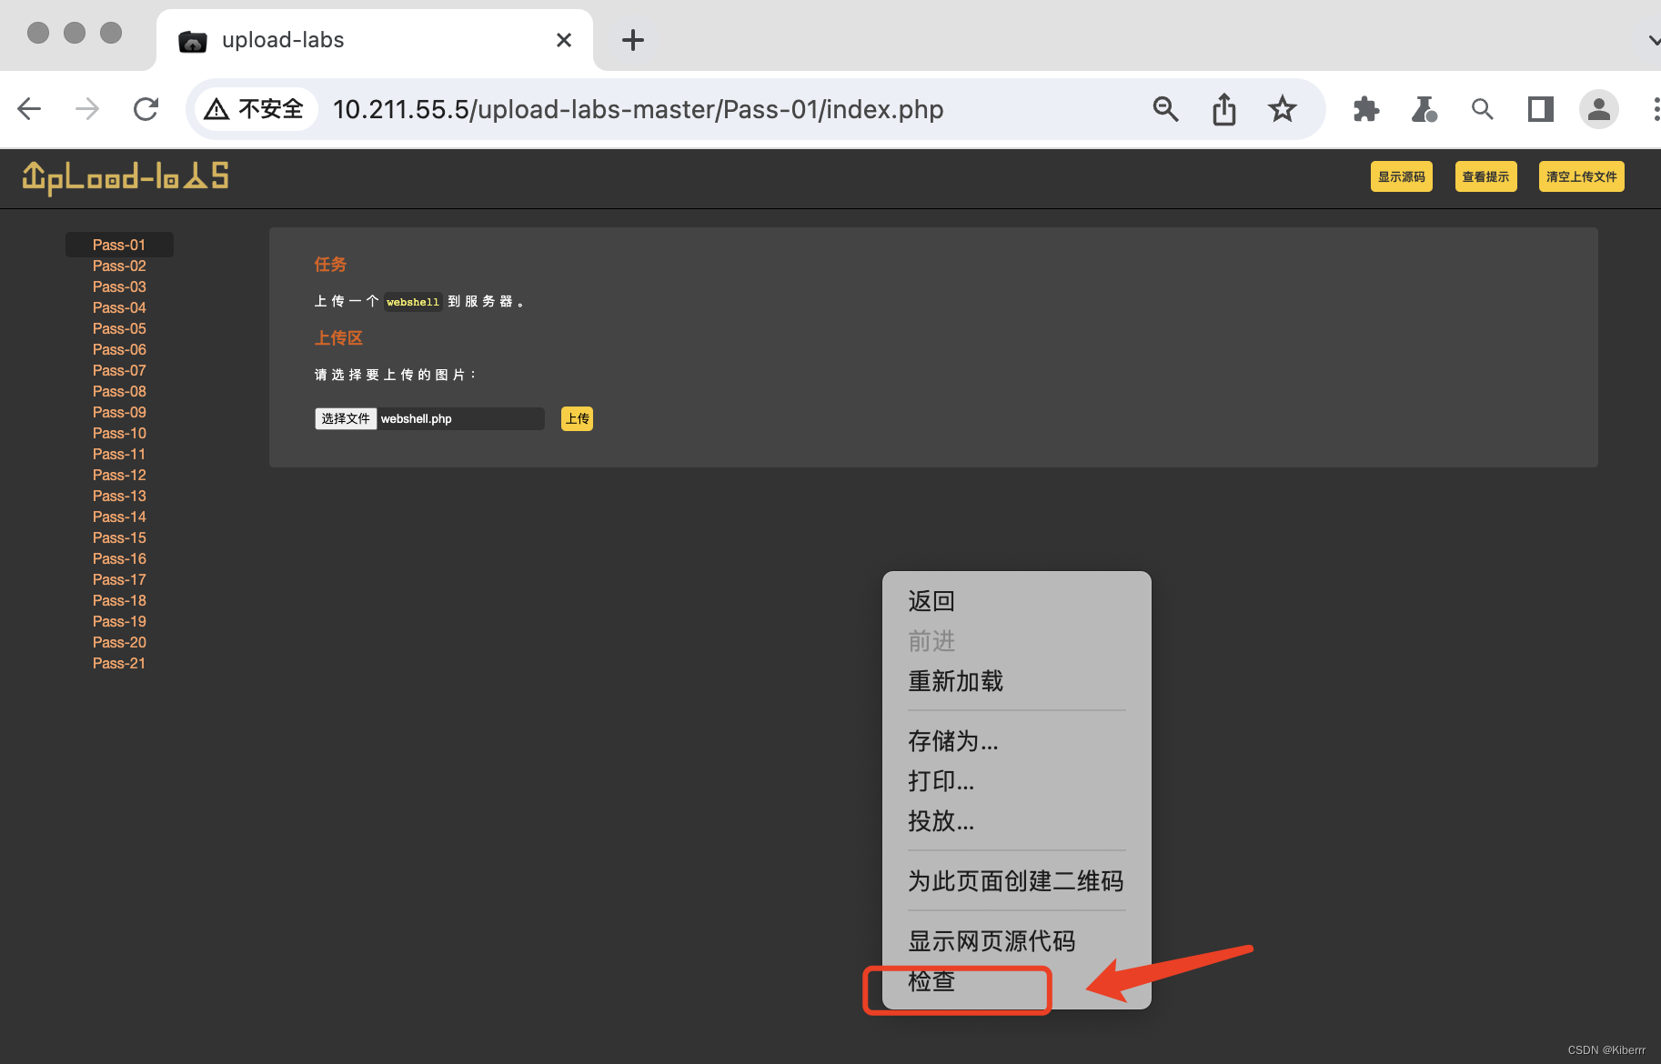Choose 重新加载 in the context menu
This screenshot has width=1661, height=1064.
click(x=1017, y=681)
